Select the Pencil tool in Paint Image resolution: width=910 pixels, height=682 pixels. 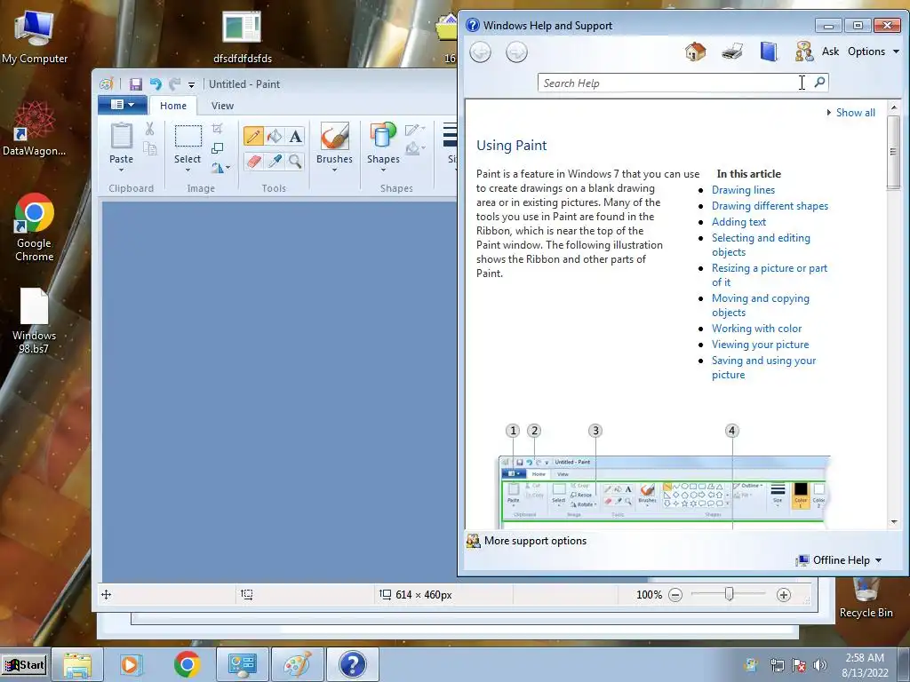[x=253, y=136]
